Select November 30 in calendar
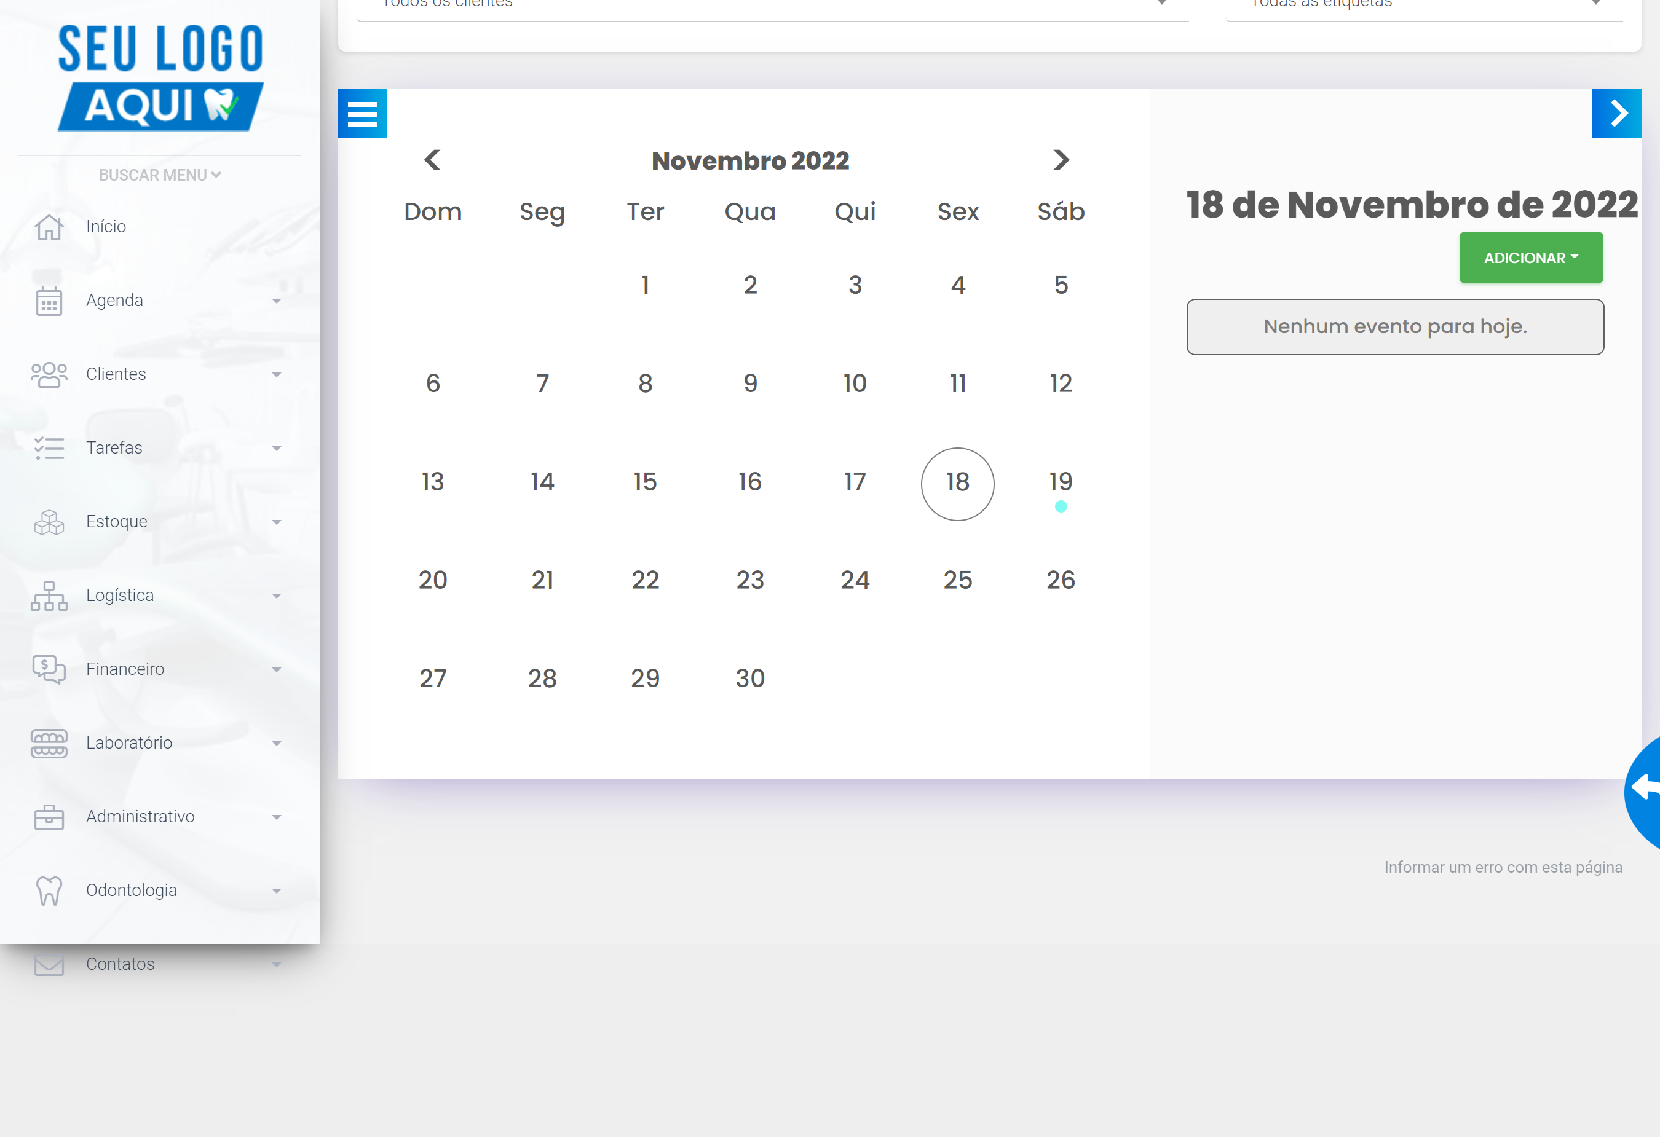This screenshot has height=1137, width=1660. tap(750, 679)
